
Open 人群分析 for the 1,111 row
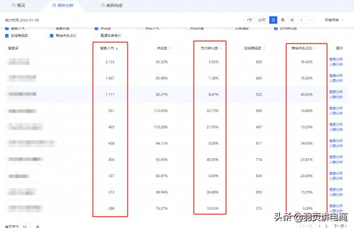coord(336,97)
